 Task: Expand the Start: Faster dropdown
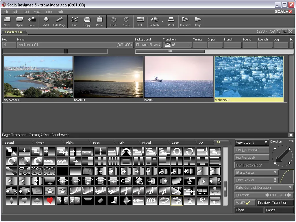(256, 173)
